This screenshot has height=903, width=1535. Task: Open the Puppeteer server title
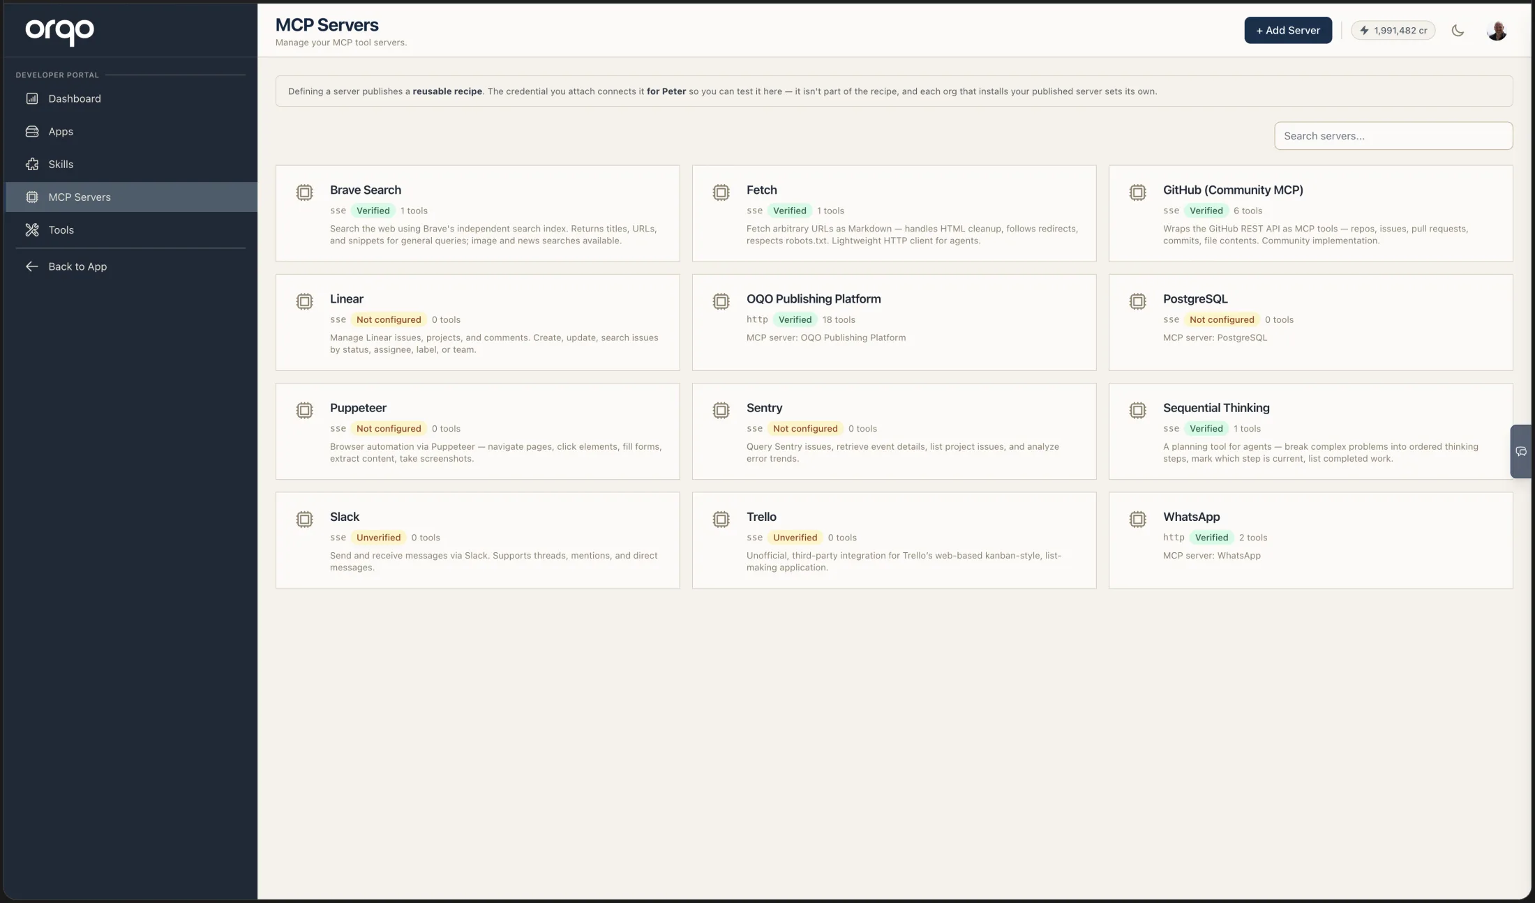coord(358,408)
